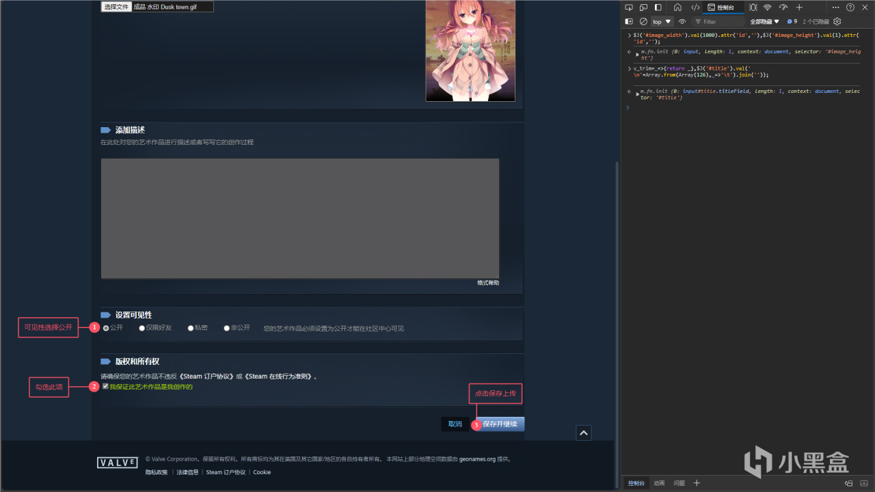Open the 《Steam 在线行为准则》 link
This screenshot has height=492, width=875.
pyautogui.click(x=279, y=377)
